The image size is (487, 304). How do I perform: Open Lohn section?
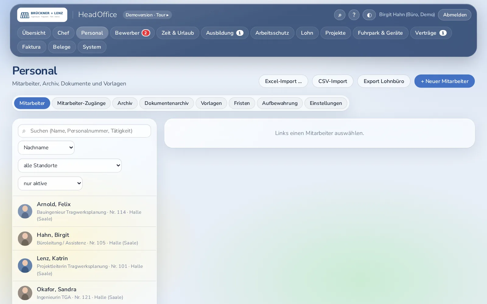coord(307,33)
